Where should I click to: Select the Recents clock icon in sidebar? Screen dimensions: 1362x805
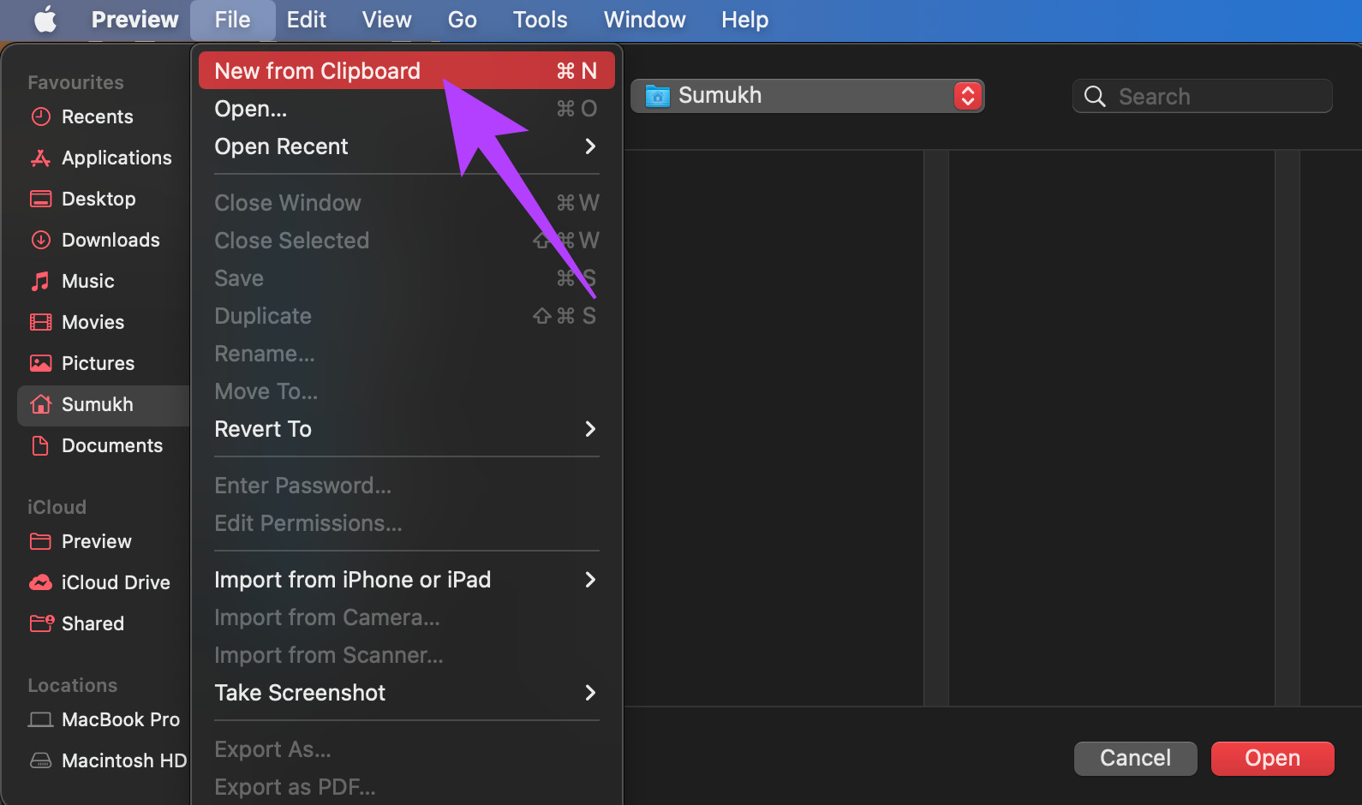tap(40, 116)
